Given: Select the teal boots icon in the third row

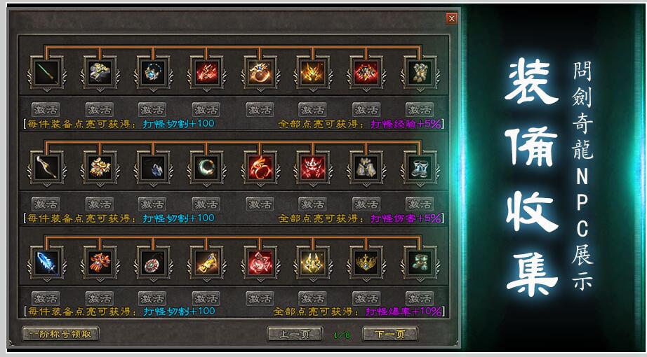Looking at the screenshot, I should click(x=420, y=262).
